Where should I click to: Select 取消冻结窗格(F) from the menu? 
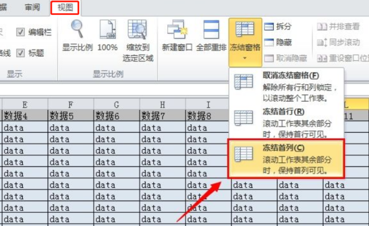[286, 87]
